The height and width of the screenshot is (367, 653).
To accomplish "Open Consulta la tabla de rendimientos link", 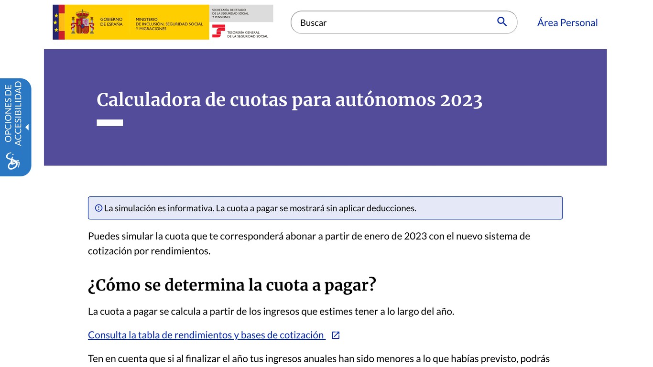I will tap(206, 335).
